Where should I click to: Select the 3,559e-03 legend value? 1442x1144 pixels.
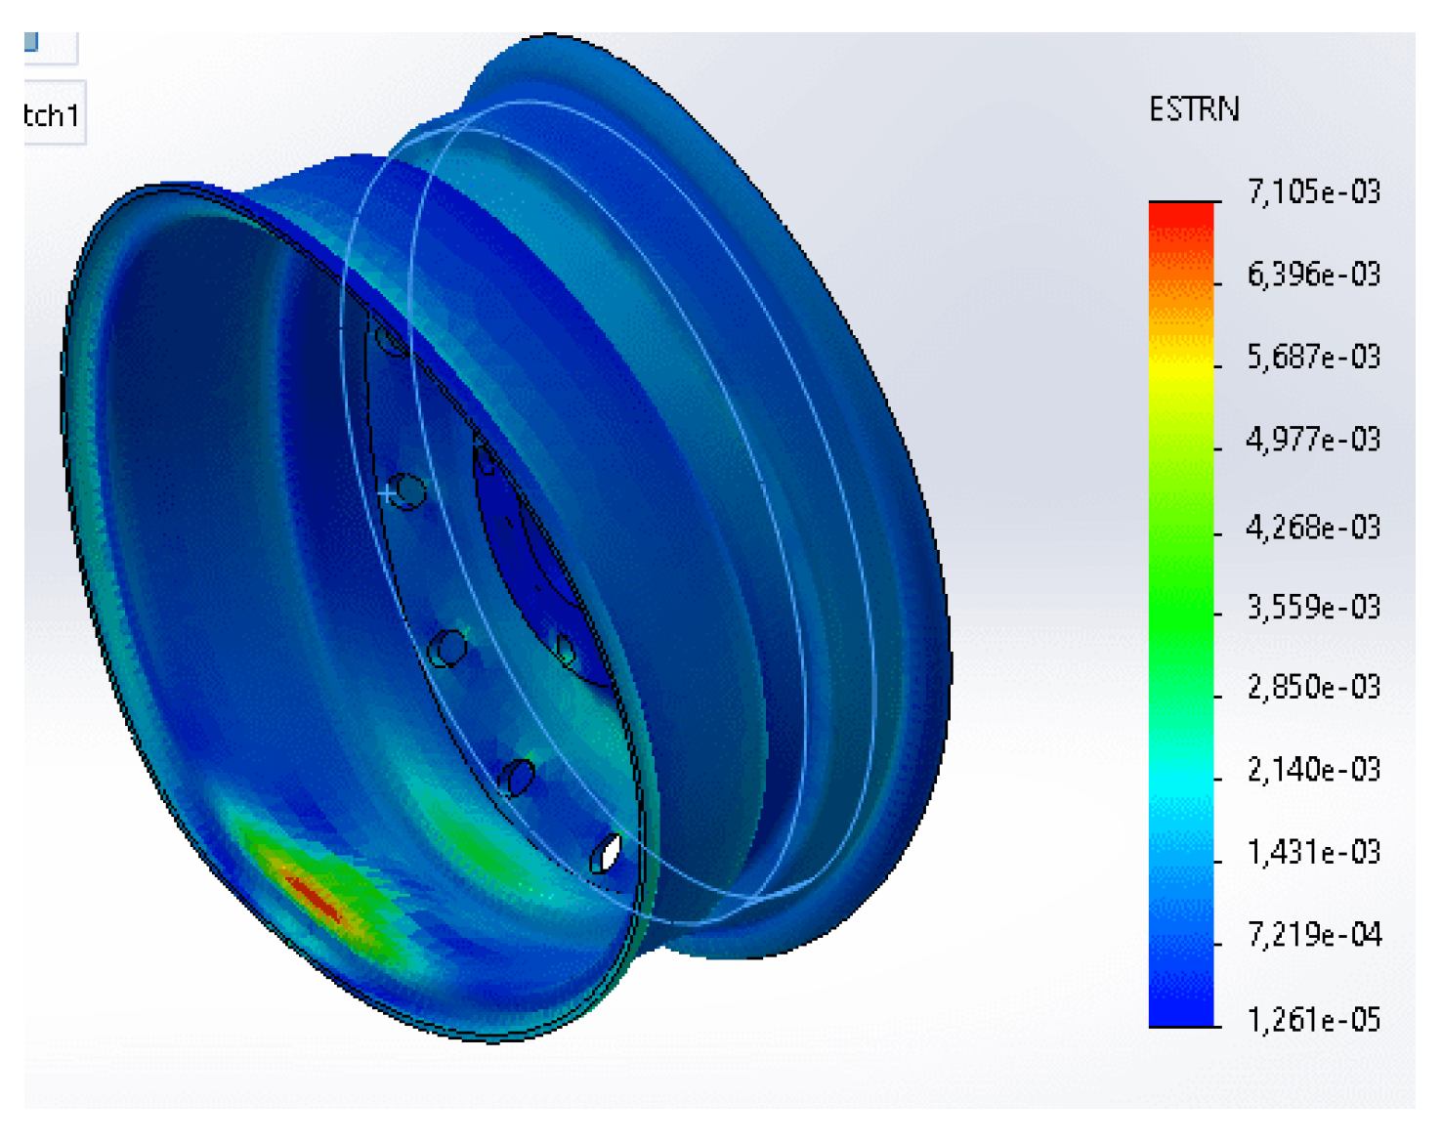[x=1313, y=608]
